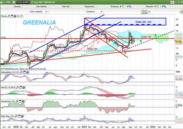Screen dimensions: 183x129
Task: Click the Momentum (12) title
Action: (x=8, y=101)
